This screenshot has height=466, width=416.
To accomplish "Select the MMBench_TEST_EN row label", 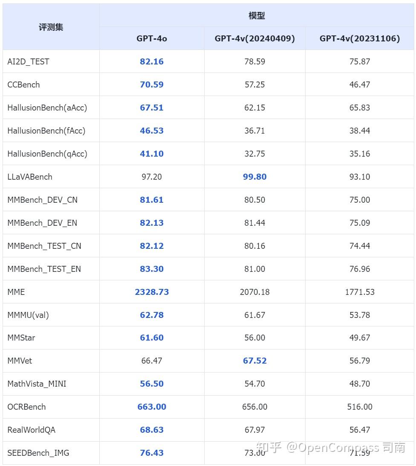I will click(x=44, y=269).
